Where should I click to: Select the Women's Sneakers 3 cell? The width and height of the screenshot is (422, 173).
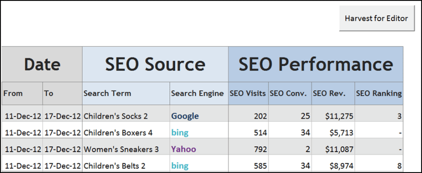(126, 149)
